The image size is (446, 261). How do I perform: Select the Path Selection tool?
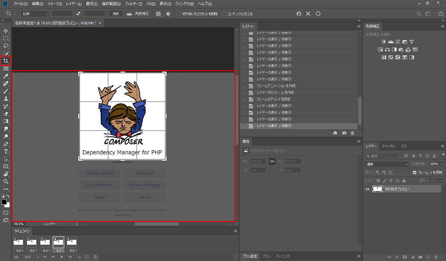[x=6, y=159]
